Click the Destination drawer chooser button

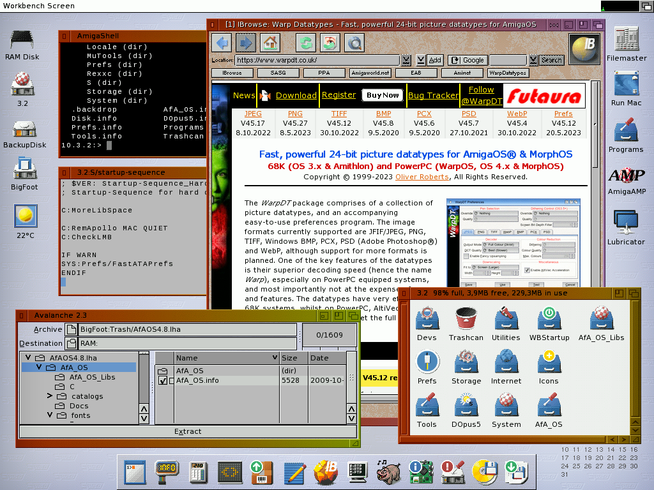(72, 343)
